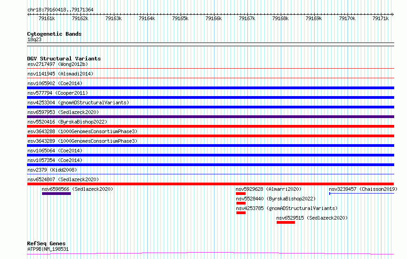Click the red bar under nsv5929628
Viewport: 407px width, 259px height.
tap(241, 194)
